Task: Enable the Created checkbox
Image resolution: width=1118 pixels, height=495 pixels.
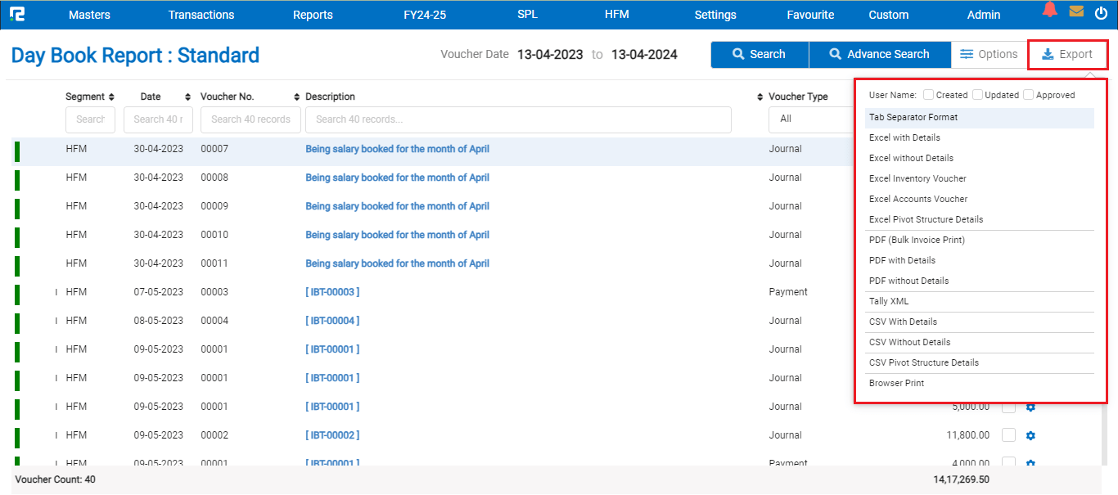Action: point(928,94)
